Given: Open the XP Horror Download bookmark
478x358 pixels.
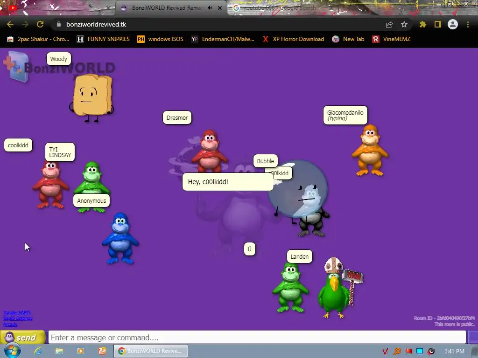Looking at the screenshot, I should click(294, 39).
